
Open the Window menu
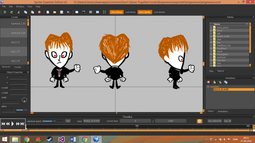[20, 7]
